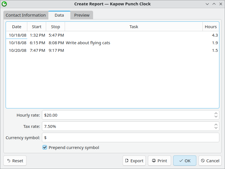The height and width of the screenshot is (169, 225).
Task: Uncheck Prepend currency symbol checkbox
Action: (x=45, y=147)
